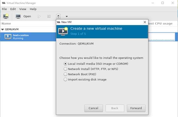178x117 pixels.
Task: Click the test-centos VM running icon
Action: [8, 37]
